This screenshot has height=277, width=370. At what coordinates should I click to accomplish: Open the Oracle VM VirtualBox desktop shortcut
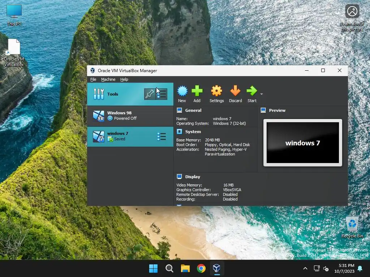click(x=14, y=53)
